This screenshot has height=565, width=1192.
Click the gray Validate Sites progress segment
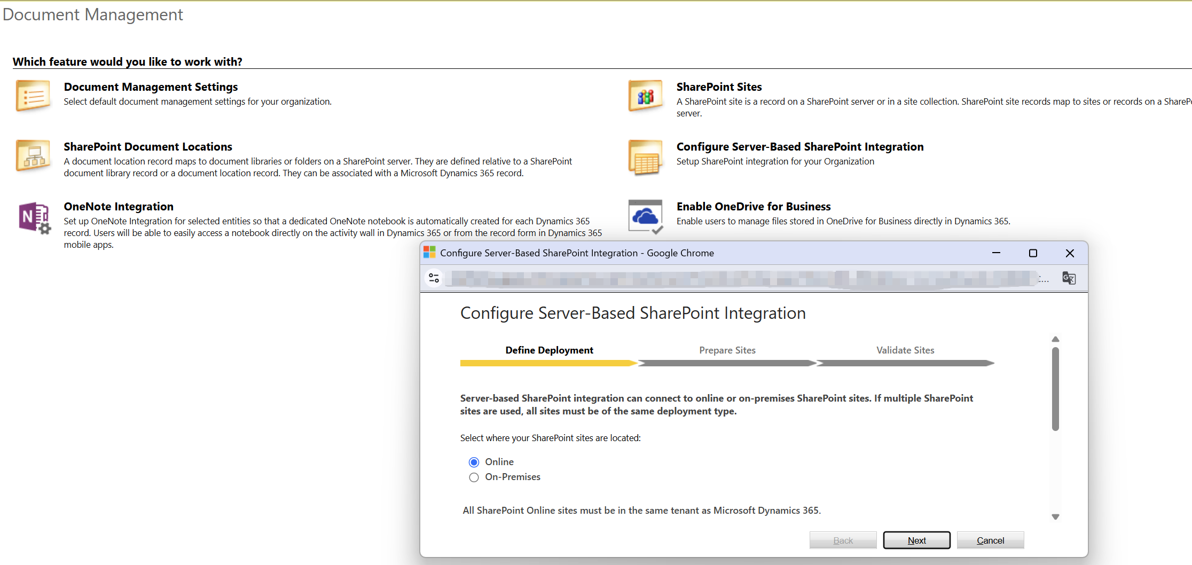pos(906,363)
